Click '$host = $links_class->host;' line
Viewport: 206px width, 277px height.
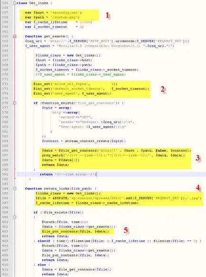[64, 60]
